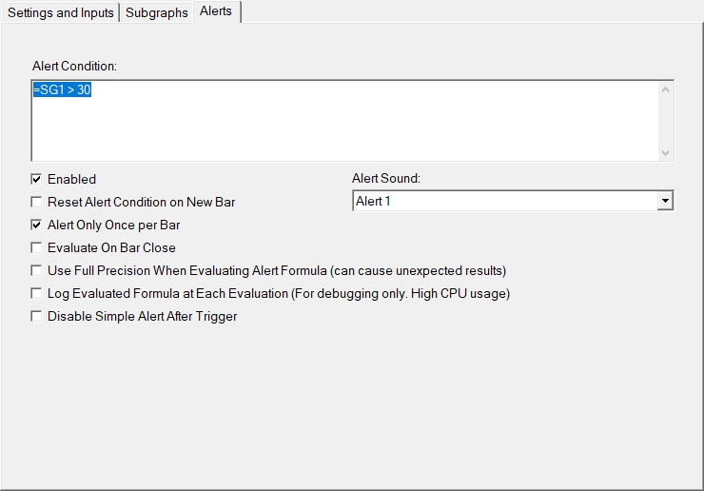The image size is (704, 491).
Task: Check Use Full Precision When Evaluating option
Action: click(x=37, y=270)
